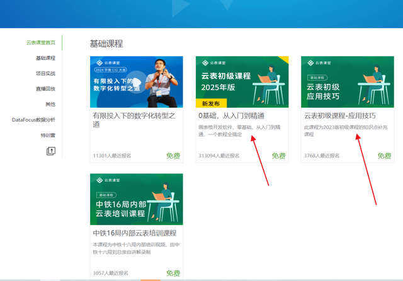Click 免费 on the 11301人 course card

(173, 156)
